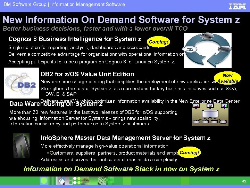
Task: Click the subtitle Better business decisions text
Action: point(95,29)
